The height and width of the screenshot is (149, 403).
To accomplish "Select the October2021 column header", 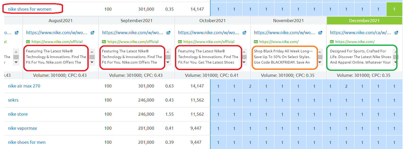I will (x=213, y=21).
